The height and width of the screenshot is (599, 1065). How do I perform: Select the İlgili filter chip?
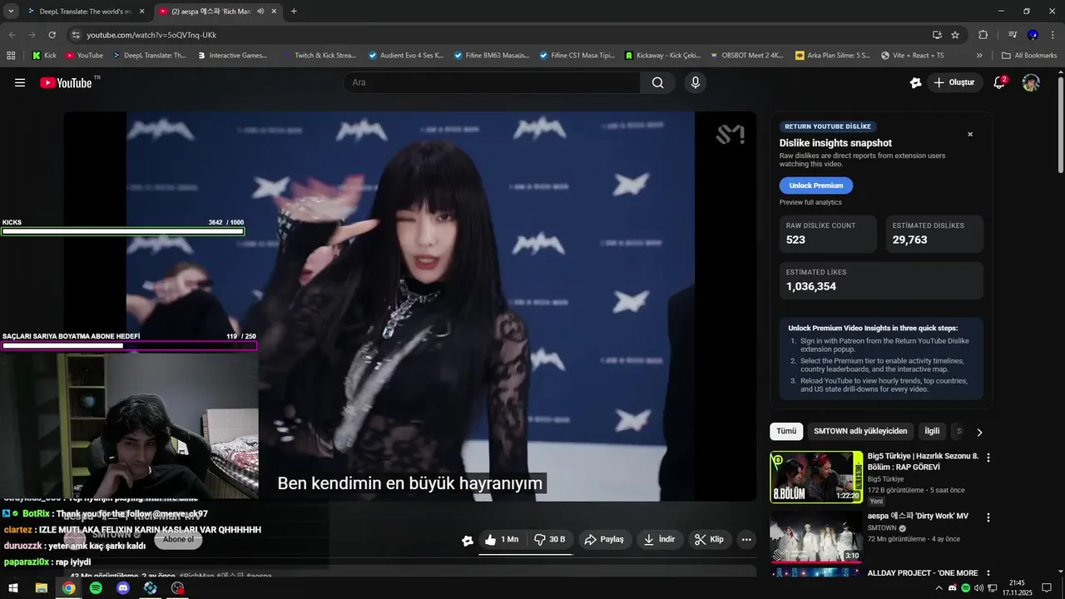point(932,431)
